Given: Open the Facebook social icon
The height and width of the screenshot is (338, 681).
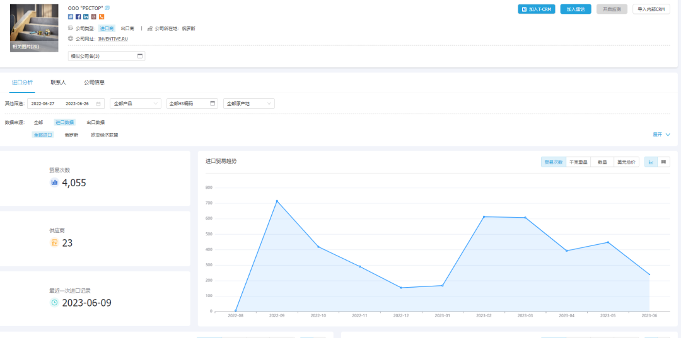Looking at the screenshot, I should coord(78,16).
